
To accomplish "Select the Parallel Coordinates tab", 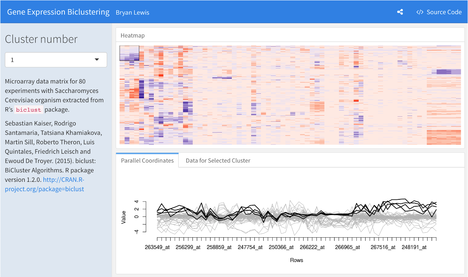I will [x=147, y=160].
